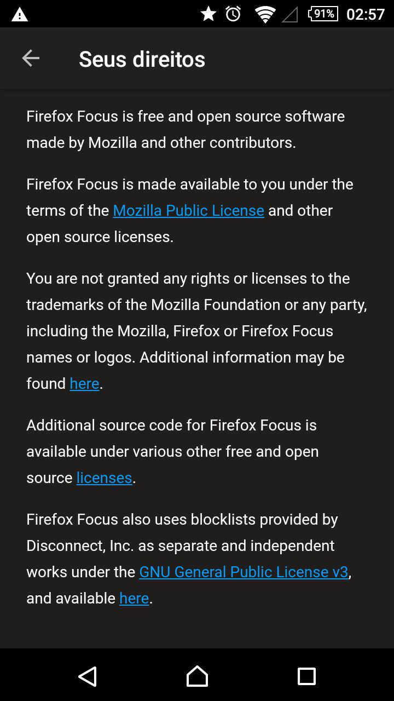Go back using the header arrow
Image resolution: width=394 pixels, height=701 pixels.
click(31, 58)
